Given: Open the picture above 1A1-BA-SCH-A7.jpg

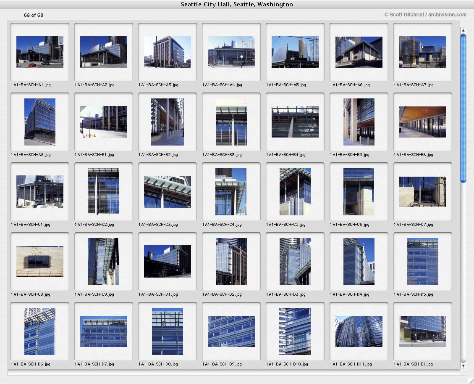Looking at the screenshot, I should coord(423,52).
